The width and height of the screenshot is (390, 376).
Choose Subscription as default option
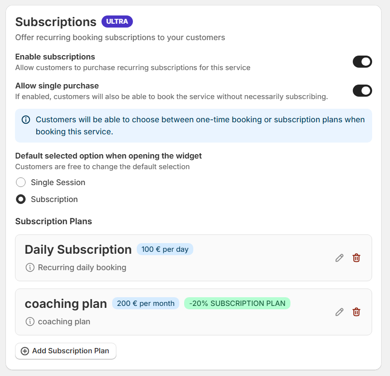pos(21,199)
